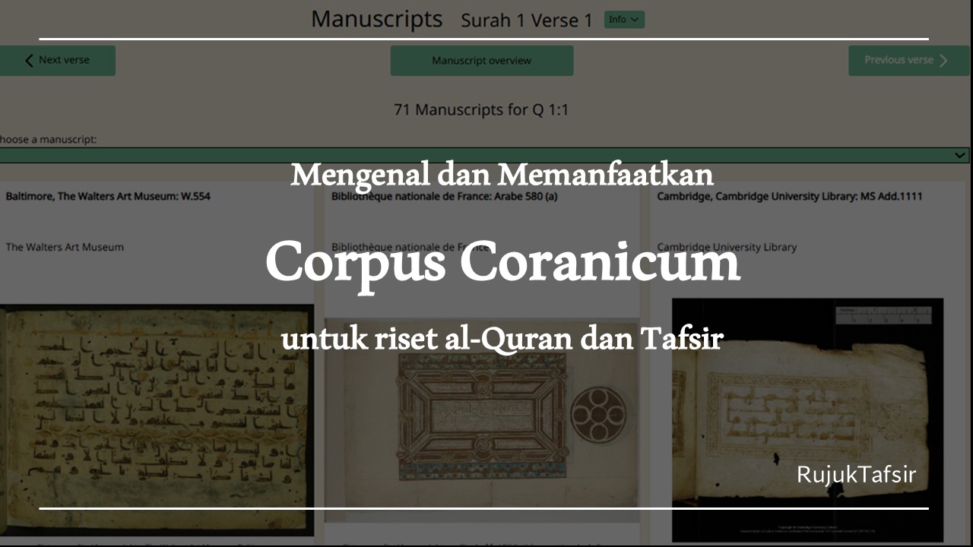Click the 'Cambridge University Library' subtitle text
This screenshot has height=547, width=973.
coord(727,247)
